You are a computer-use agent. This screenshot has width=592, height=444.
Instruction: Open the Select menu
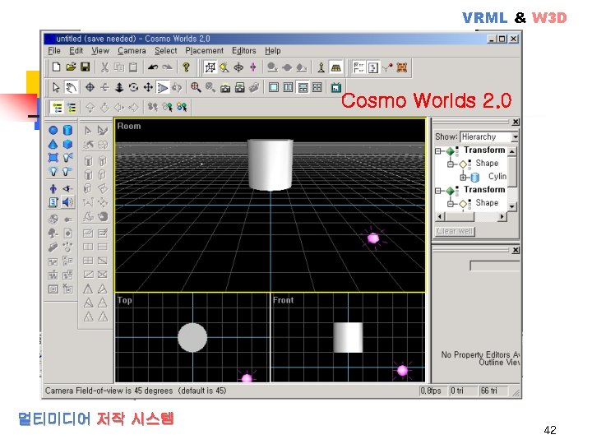(x=166, y=51)
